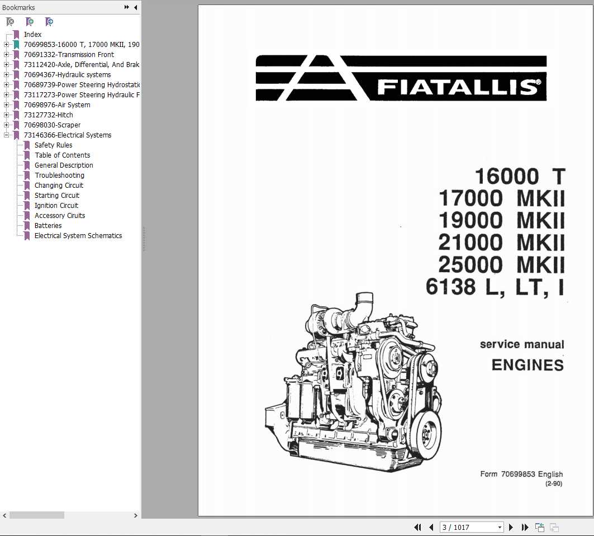594x536 pixels.
Task: Click the "16000 T" model text
Action: pyautogui.click(x=520, y=176)
